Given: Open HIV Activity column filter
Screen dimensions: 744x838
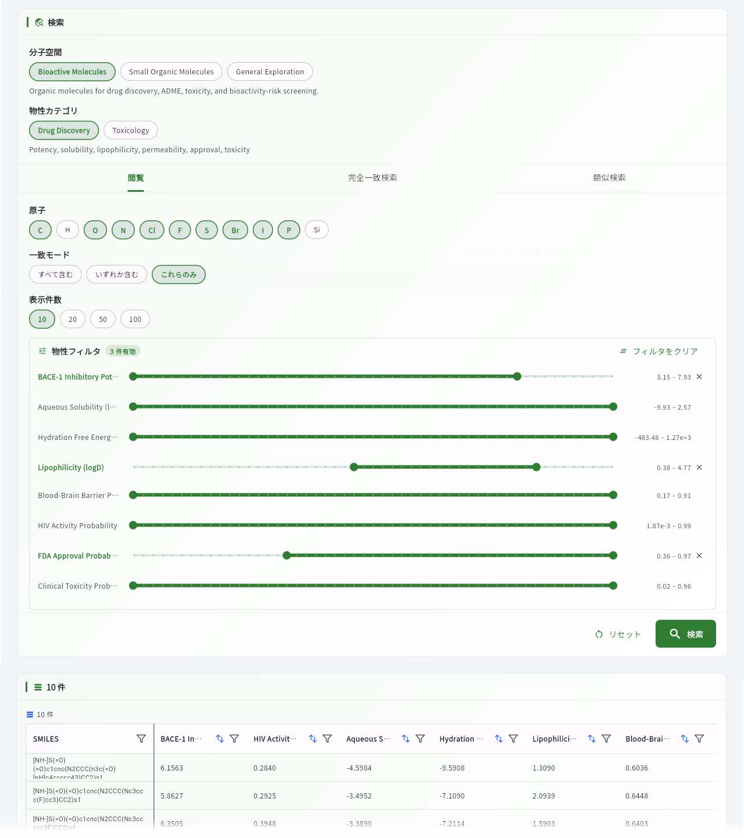Looking at the screenshot, I should tap(327, 739).
